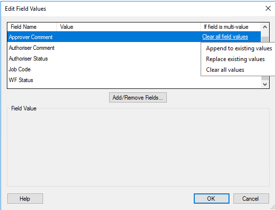Select the Approver Comment row
This screenshot has height=210, width=275.
(134, 37)
